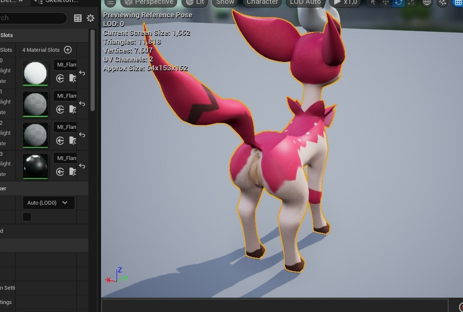The image size is (463, 312).
Task: Reset the second material slot to default
Action: tap(82, 104)
